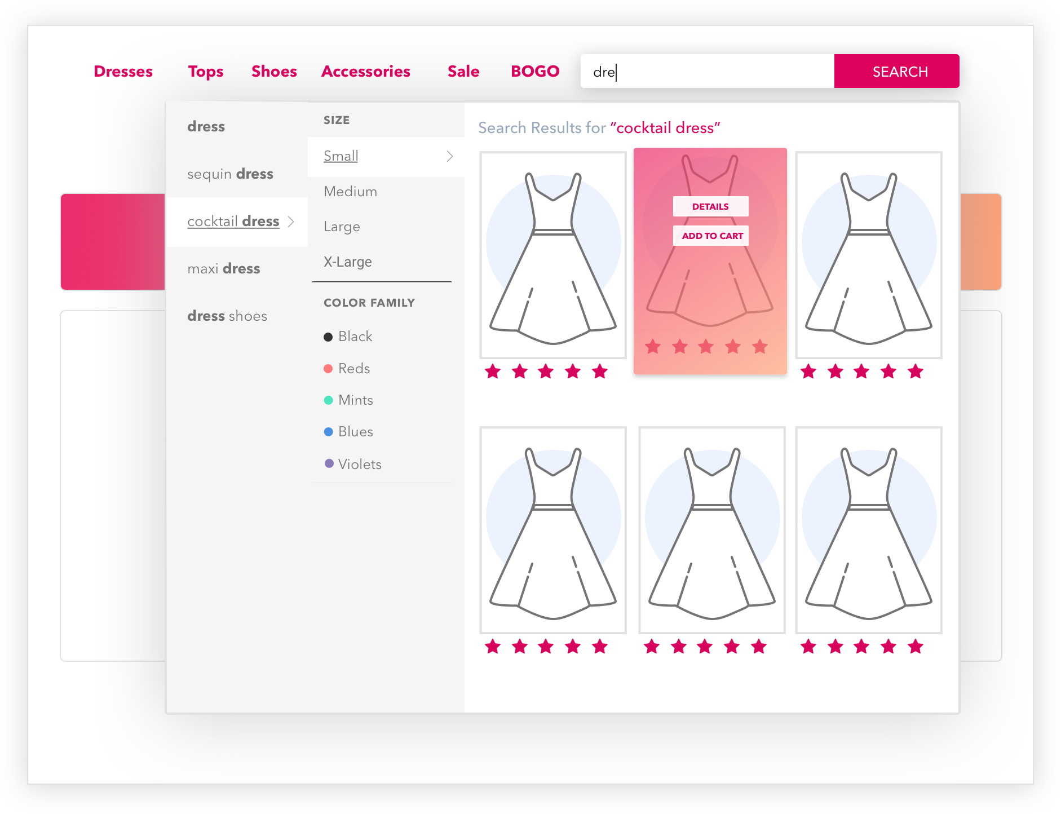Click the search input field
1061x814 pixels.
point(707,72)
